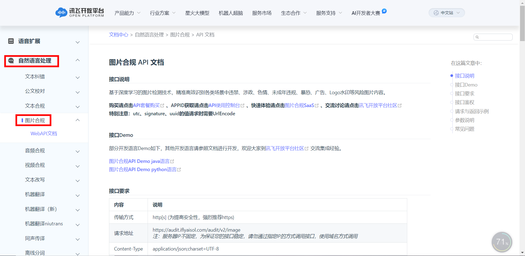Expand the 音频合规 chevron

pyautogui.click(x=78, y=151)
